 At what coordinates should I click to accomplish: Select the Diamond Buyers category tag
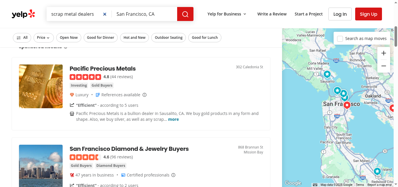[111, 166]
